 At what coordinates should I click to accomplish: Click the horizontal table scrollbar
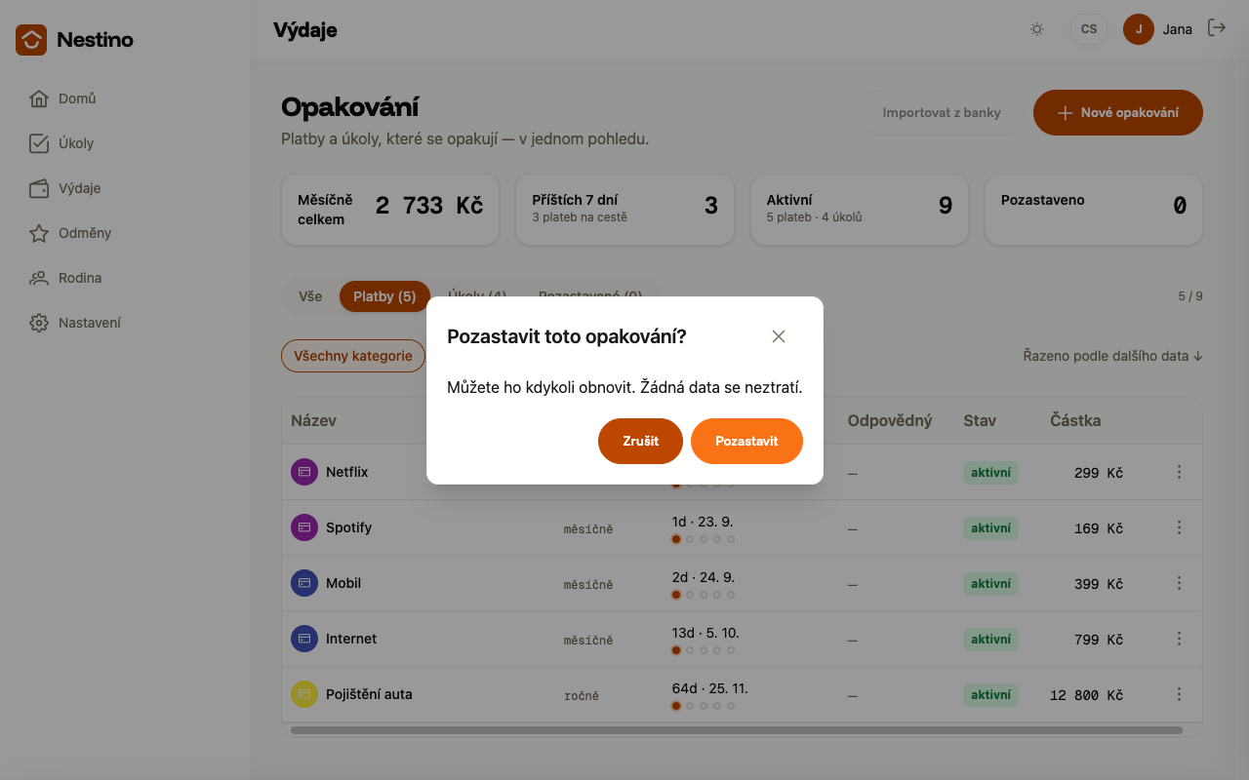(737, 730)
